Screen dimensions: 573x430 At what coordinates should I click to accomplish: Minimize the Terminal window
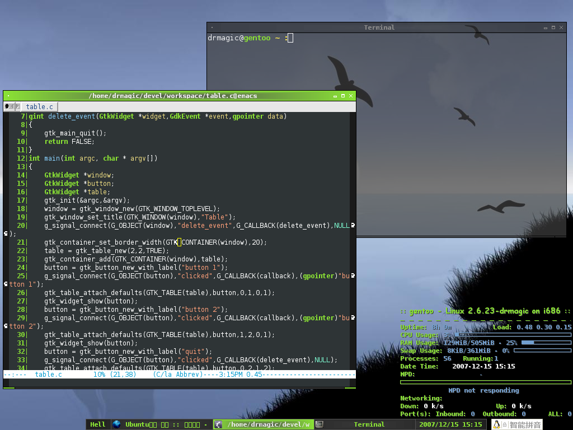[546, 28]
